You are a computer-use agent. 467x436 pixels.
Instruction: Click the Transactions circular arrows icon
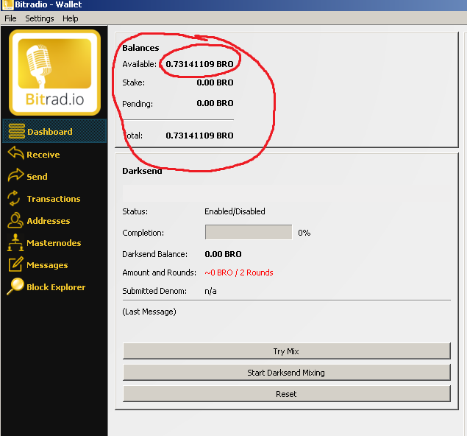(14, 198)
